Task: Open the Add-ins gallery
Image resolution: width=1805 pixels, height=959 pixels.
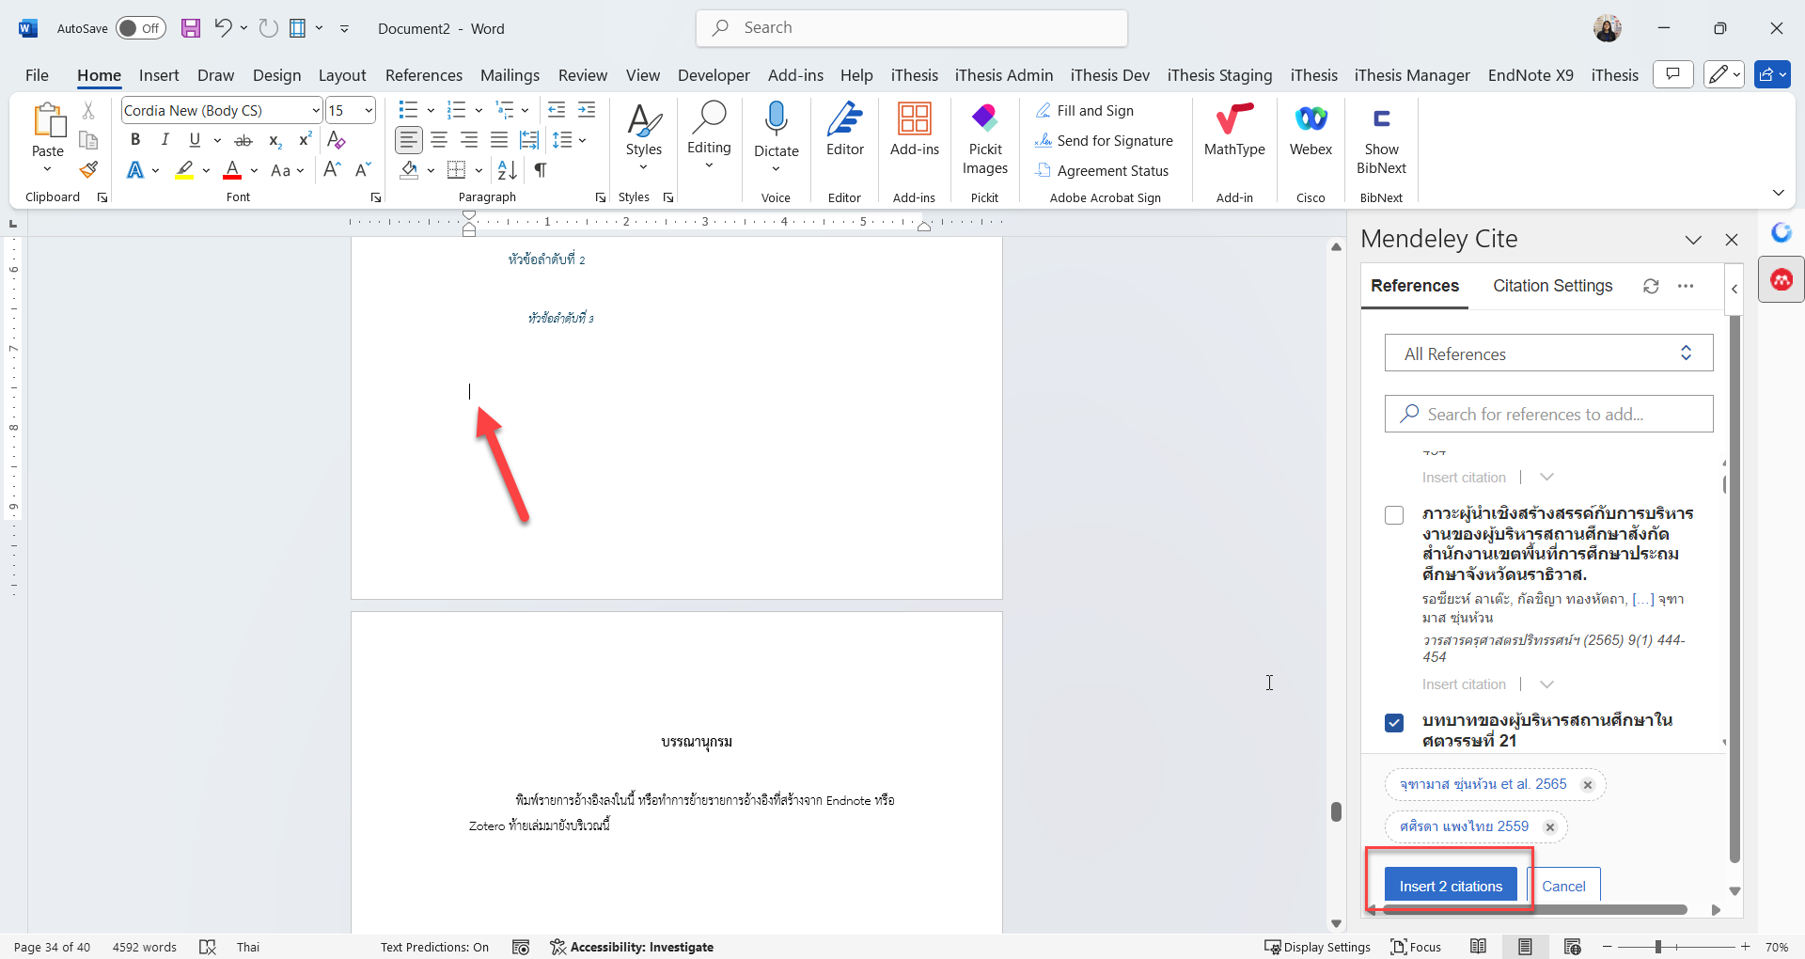Action: [915, 130]
